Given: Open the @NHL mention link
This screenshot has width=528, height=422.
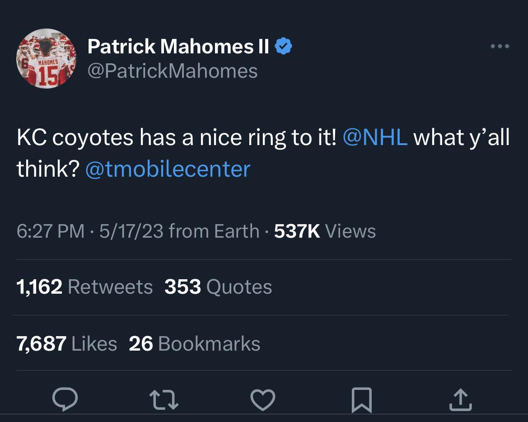Looking at the screenshot, I should 375,138.
